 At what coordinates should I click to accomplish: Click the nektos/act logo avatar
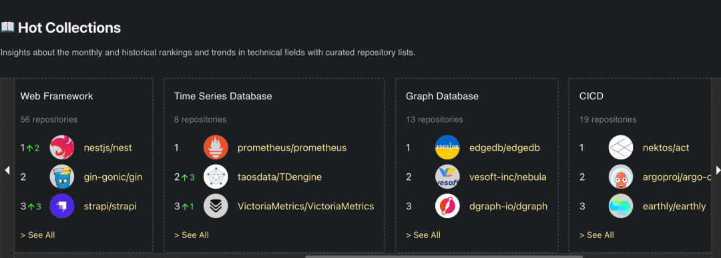pos(621,148)
